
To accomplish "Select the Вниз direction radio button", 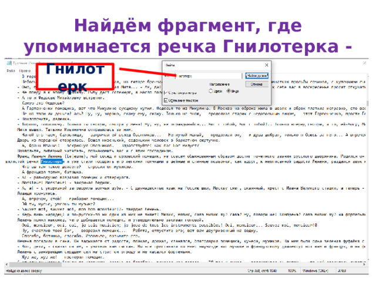I will [x=229, y=91].
